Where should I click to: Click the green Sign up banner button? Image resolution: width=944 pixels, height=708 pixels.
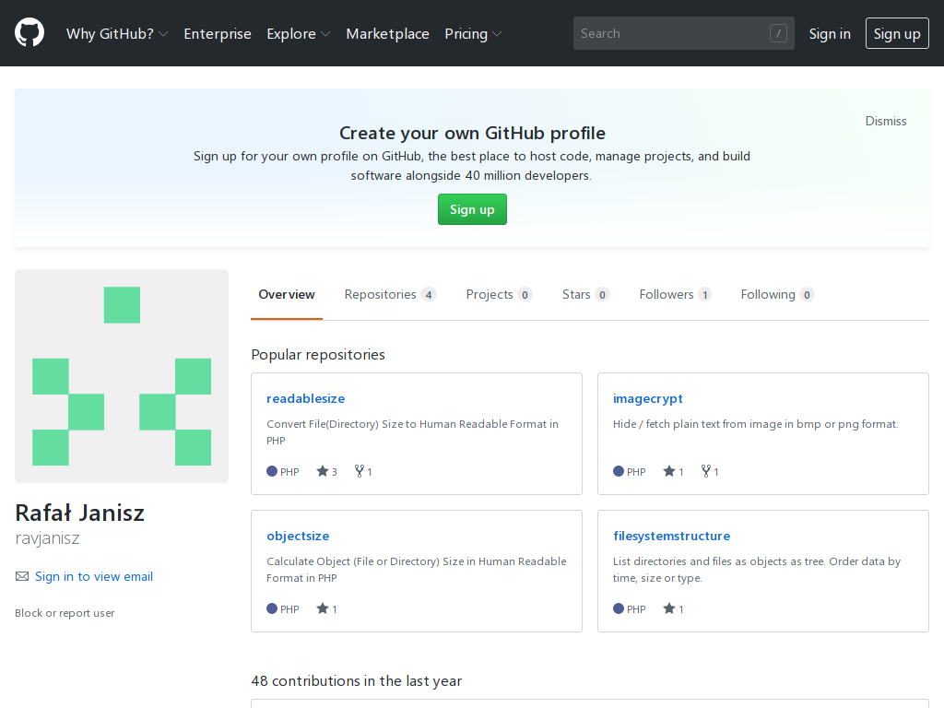472,209
